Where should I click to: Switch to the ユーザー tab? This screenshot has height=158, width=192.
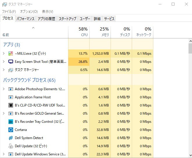pos(85,19)
